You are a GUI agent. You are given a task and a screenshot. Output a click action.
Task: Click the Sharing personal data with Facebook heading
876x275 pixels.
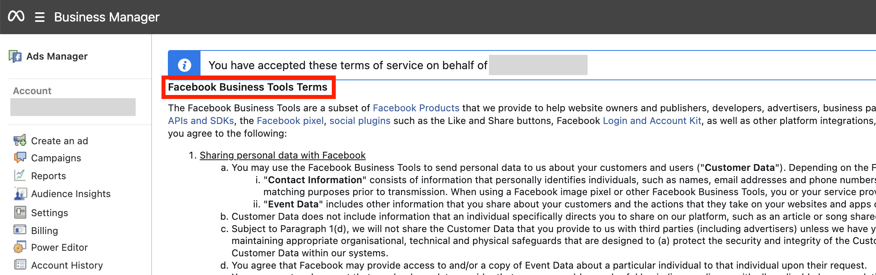(283, 155)
